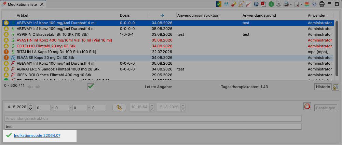Select the ASPIRIN C Brausetabl row
Viewport: 342px width, 145px height.
pyautogui.click(x=168, y=34)
